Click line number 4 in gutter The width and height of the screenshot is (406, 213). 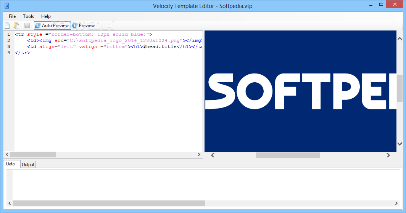pos(9,53)
